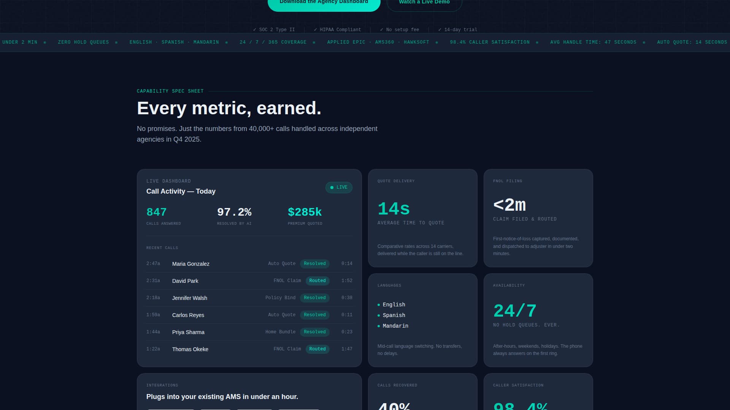Click the 24/7 availability figure
Image resolution: width=730 pixels, height=410 pixels.
(x=515, y=311)
